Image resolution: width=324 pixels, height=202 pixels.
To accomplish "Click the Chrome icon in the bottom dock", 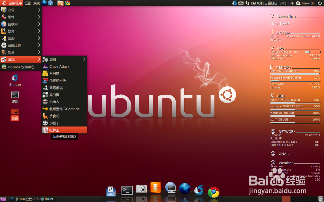I will (x=214, y=192).
